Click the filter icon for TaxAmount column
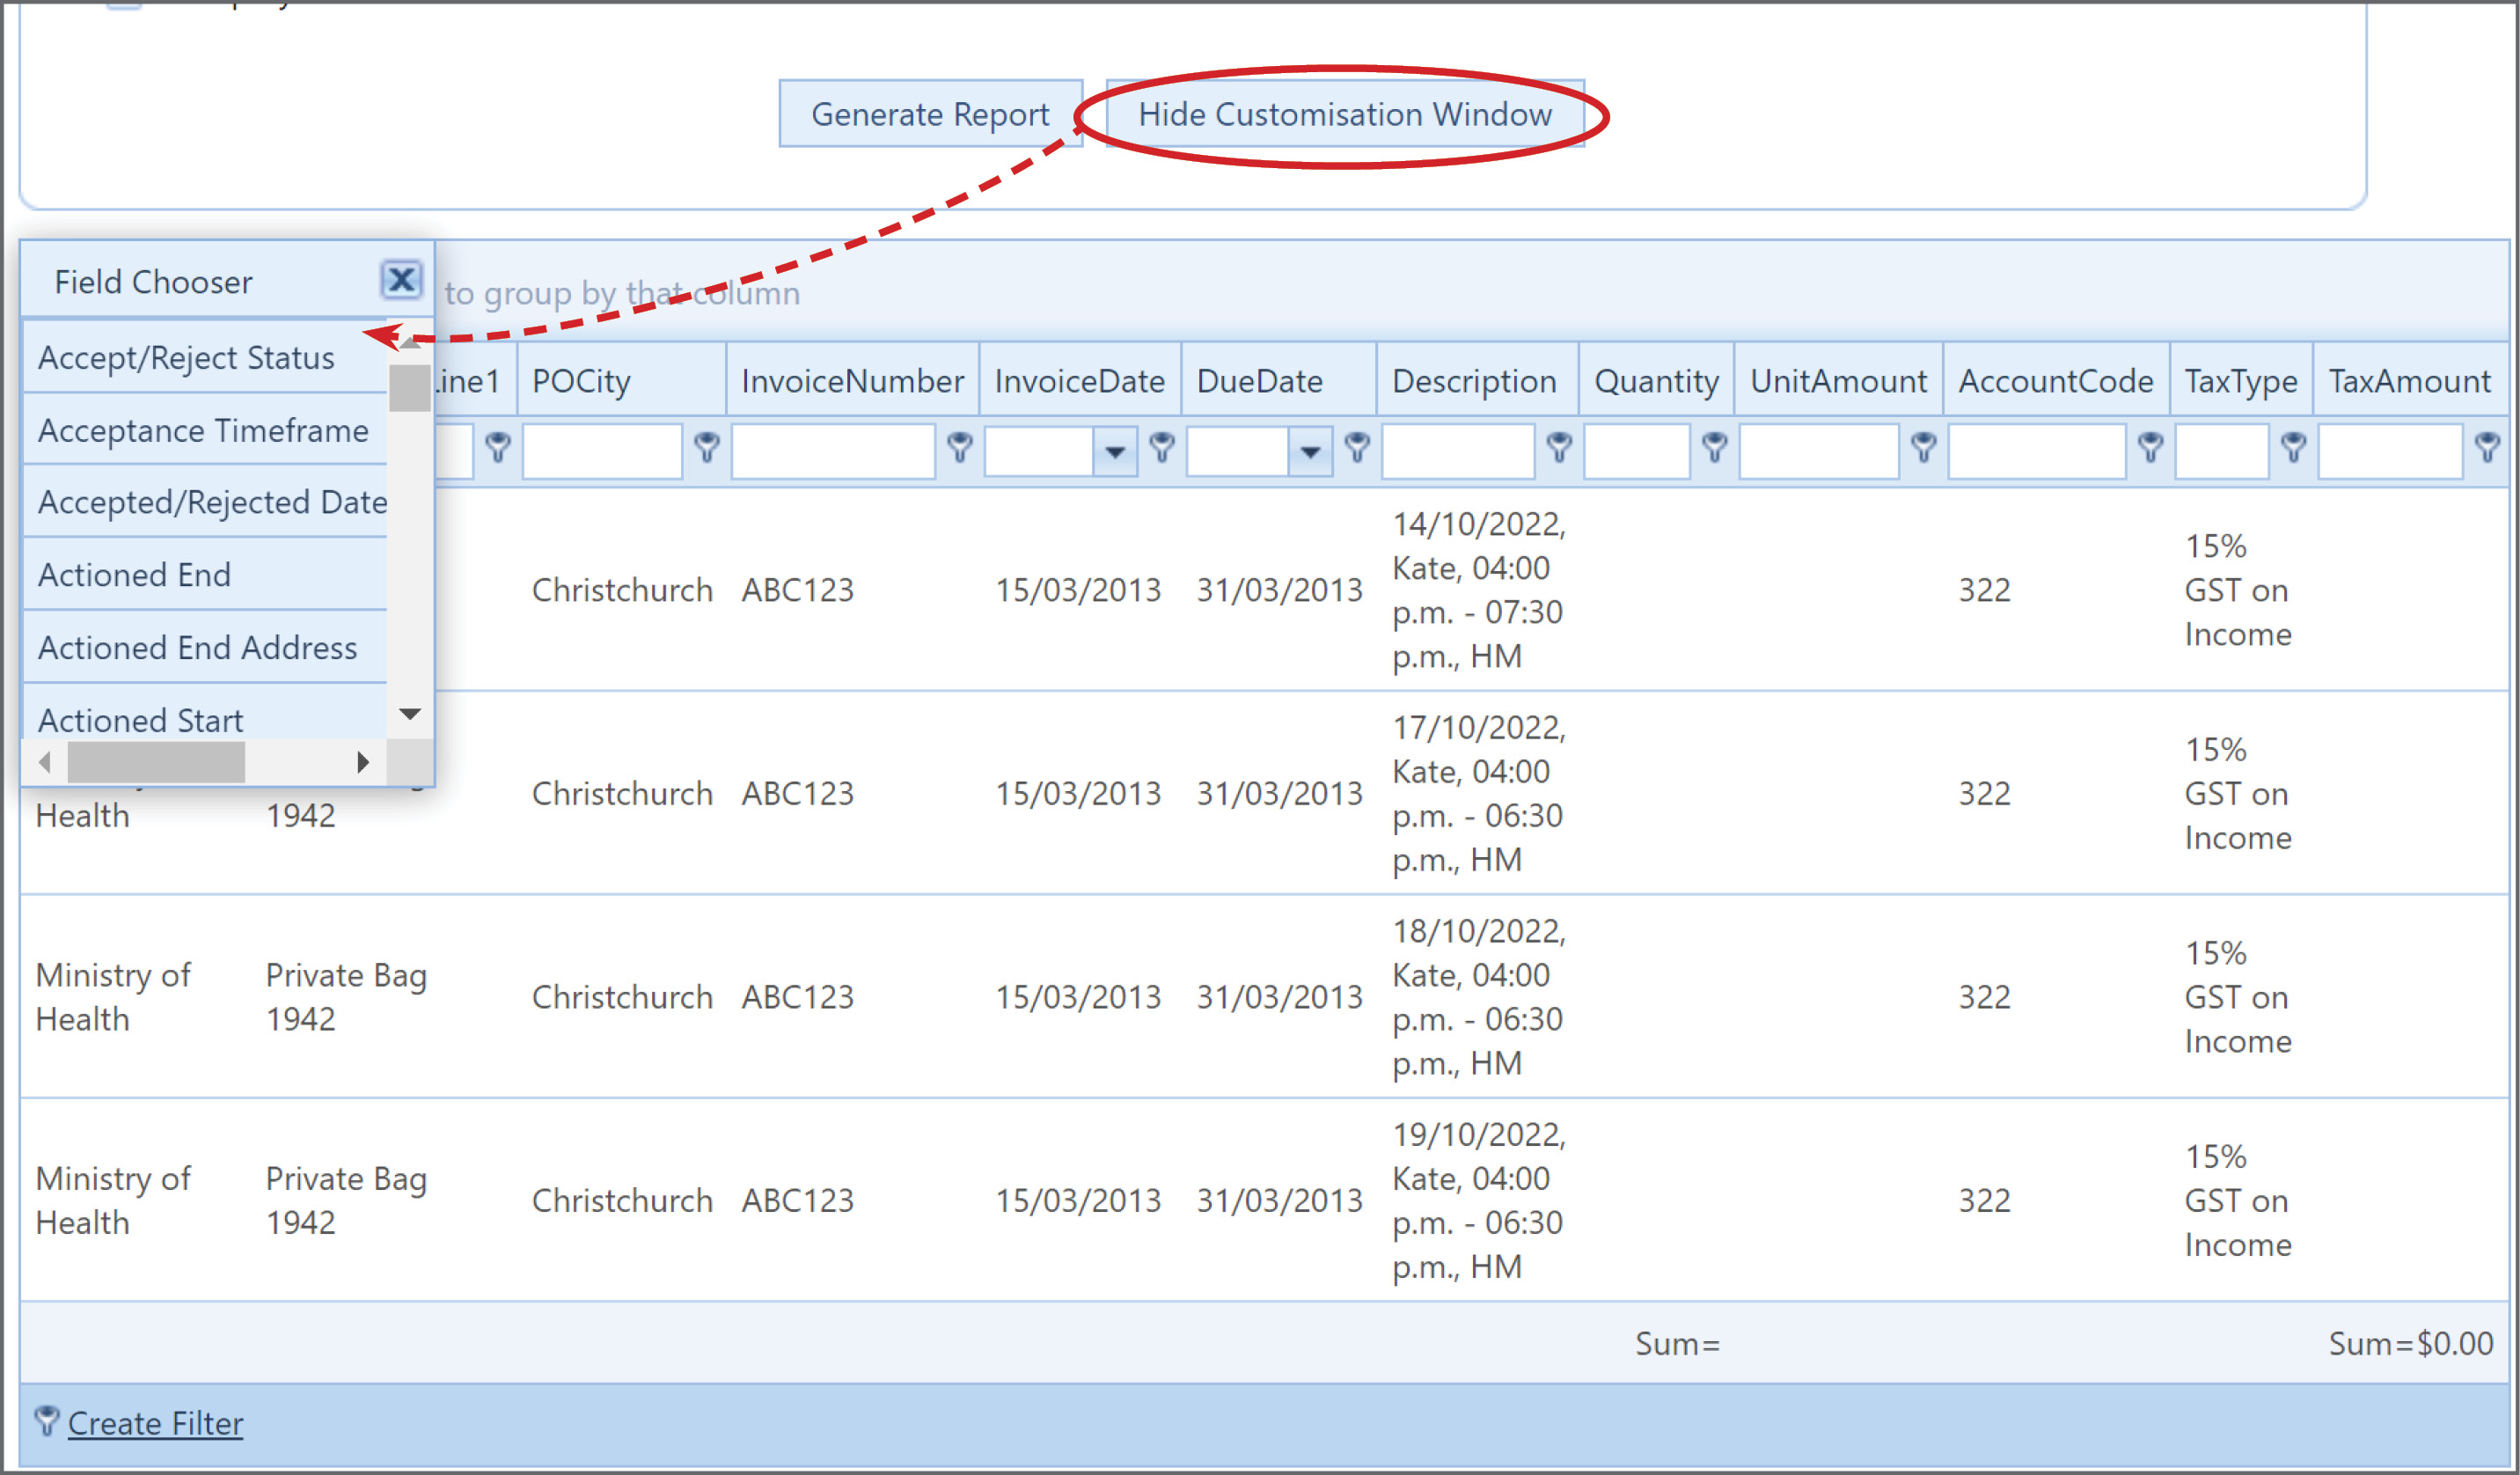The width and height of the screenshot is (2520, 1475). 2487,447
